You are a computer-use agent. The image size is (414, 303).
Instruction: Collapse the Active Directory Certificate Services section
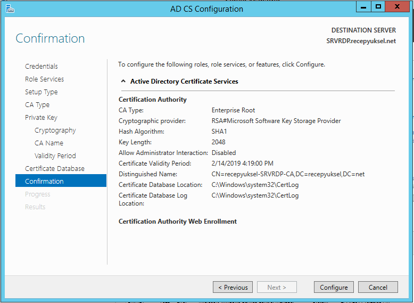(x=123, y=81)
